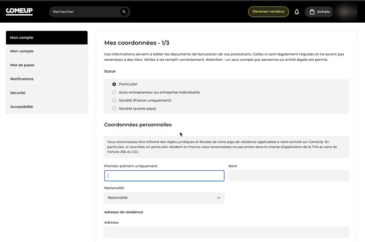Image resolution: width=365 pixels, height=242 pixels.
Task: Click the shopping bag icon in Achats
Action: point(312,12)
